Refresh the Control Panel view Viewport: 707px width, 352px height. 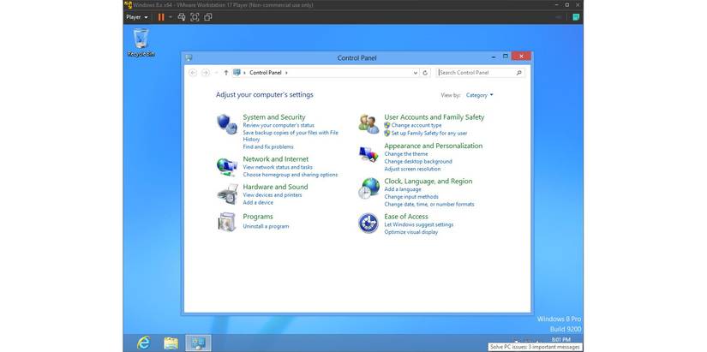[x=425, y=73]
